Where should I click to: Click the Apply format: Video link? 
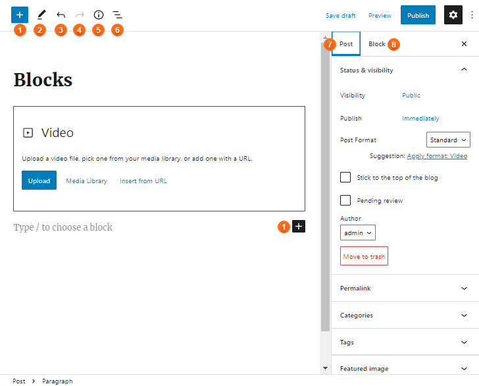[437, 156]
